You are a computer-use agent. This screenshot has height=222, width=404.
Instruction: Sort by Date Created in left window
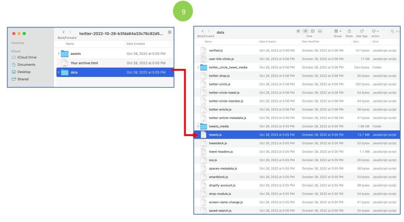coord(136,44)
